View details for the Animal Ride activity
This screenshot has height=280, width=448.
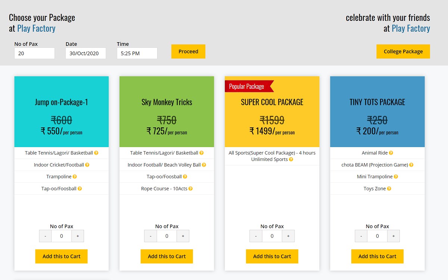391,153
